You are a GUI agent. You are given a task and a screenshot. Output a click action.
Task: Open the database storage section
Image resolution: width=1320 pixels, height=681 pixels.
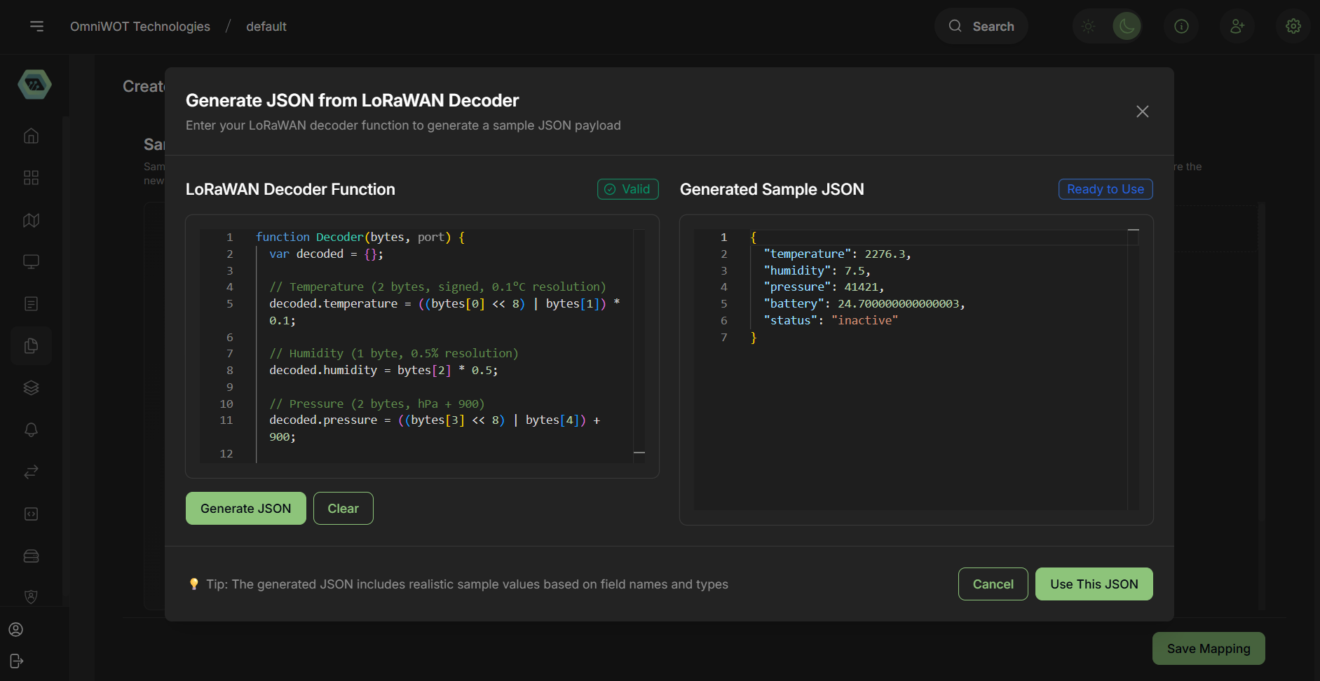[31, 556]
